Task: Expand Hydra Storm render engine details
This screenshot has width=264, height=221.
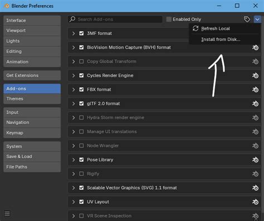Action: [x=74, y=118]
